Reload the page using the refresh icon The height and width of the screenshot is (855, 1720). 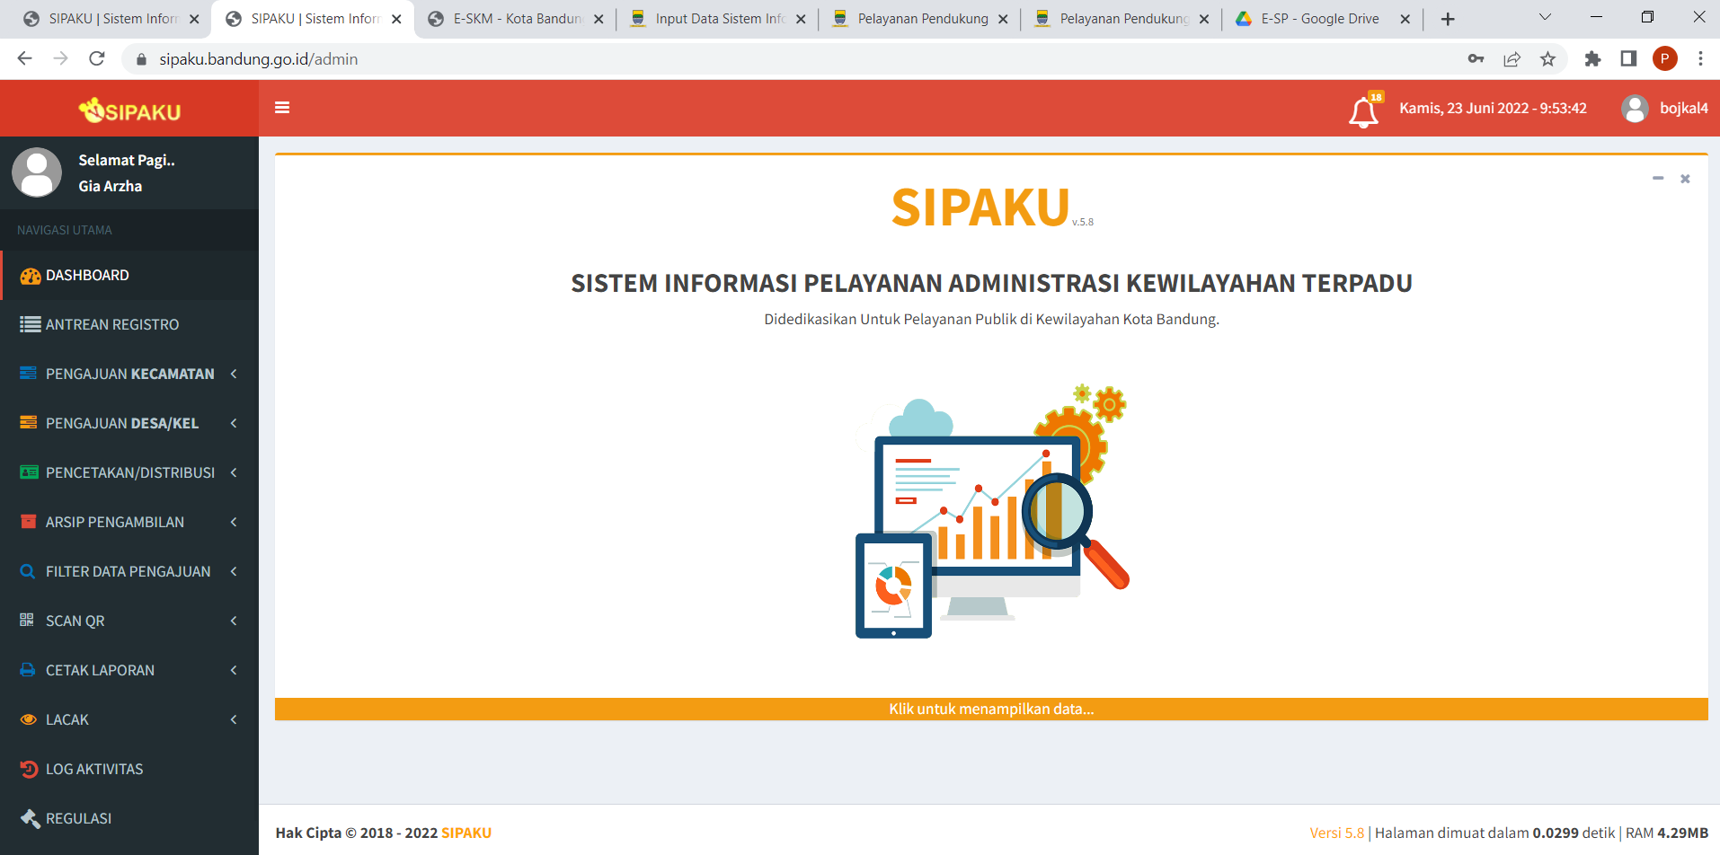click(x=97, y=59)
